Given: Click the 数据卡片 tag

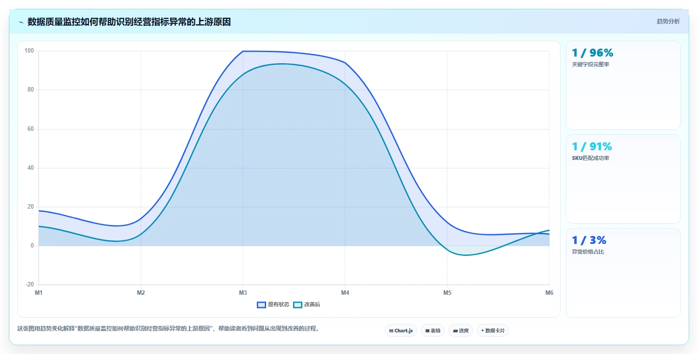Looking at the screenshot, I should 493,331.
